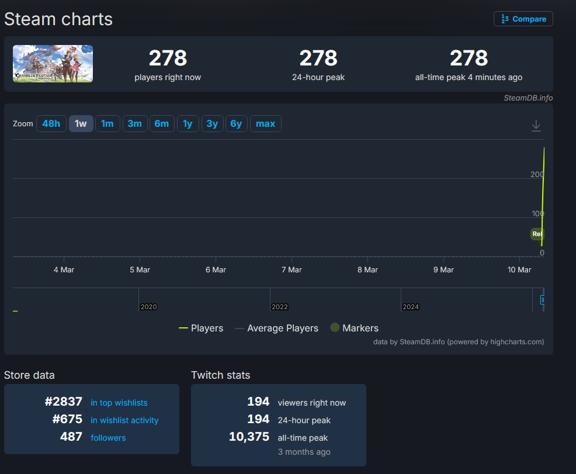The image size is (576, 474).
Task: Toggle the Average Players legend entry
Action: (x=277, y=328)
